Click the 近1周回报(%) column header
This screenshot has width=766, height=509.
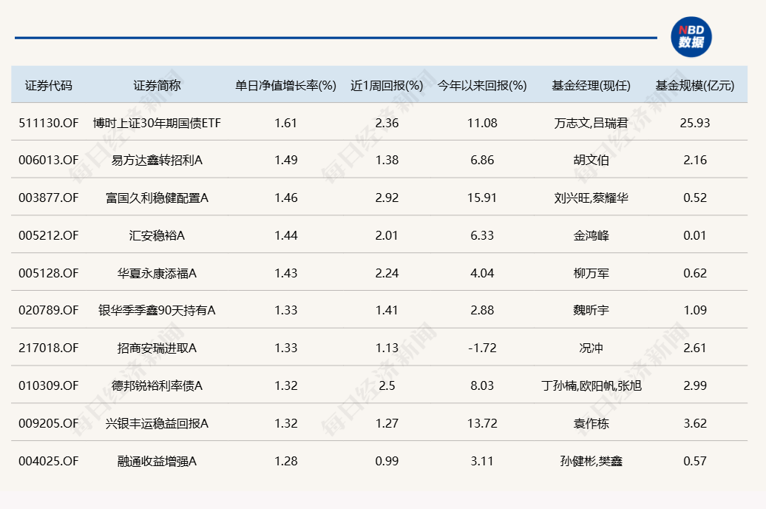(387, 86)
